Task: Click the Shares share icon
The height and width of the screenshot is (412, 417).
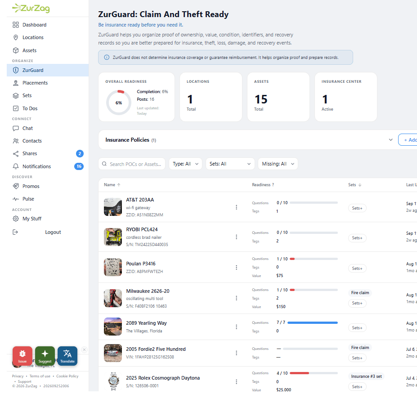Action: 16,154
